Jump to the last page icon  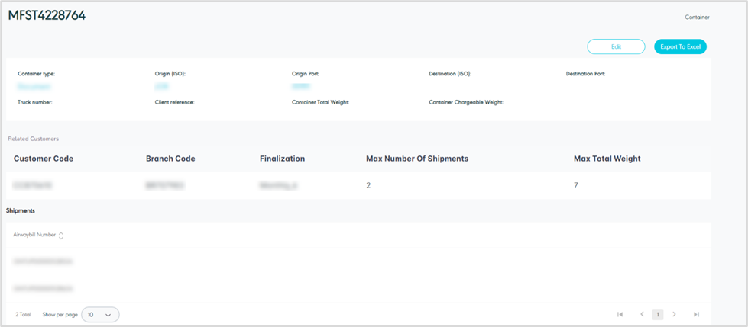point(696,314)
